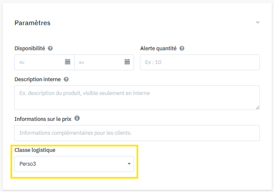Click the Disponibilité label text
The image size is (274, 192).
(x=29, y=48)
